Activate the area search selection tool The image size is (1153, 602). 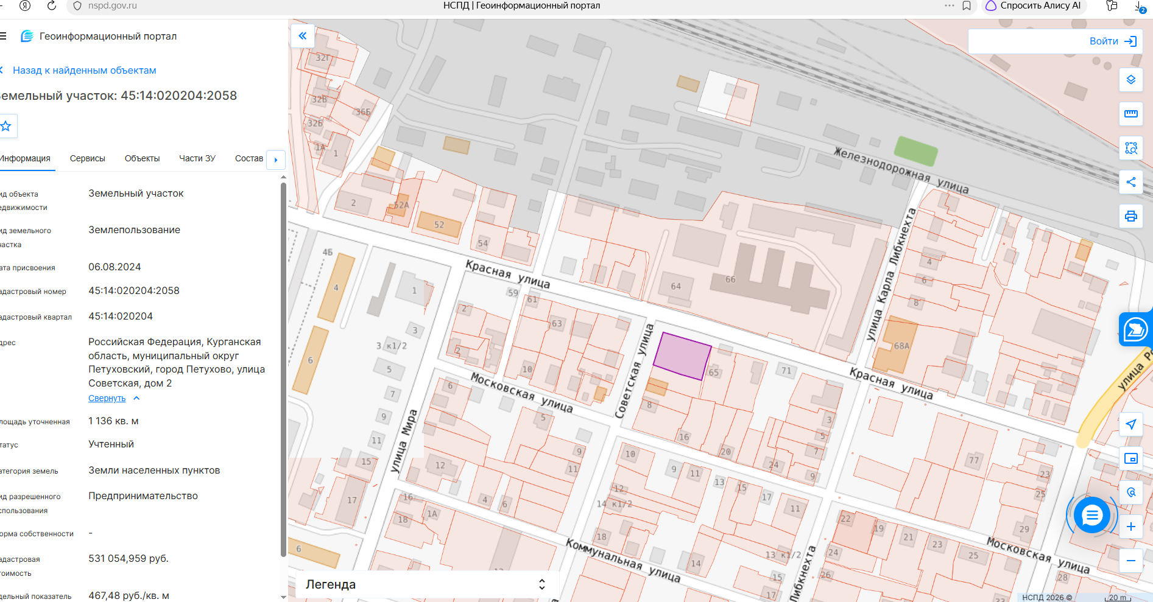[1131, 148]
